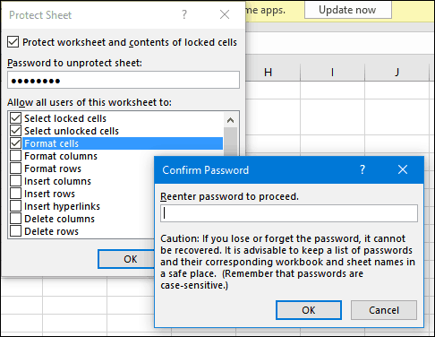Enable Format rows permission
The image size is (435, 337).
pos(15,168)
